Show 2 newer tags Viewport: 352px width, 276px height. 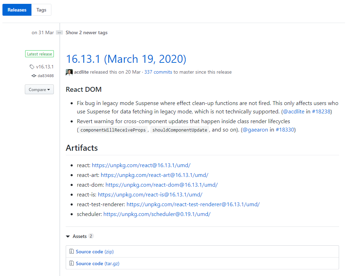point(86,33)
